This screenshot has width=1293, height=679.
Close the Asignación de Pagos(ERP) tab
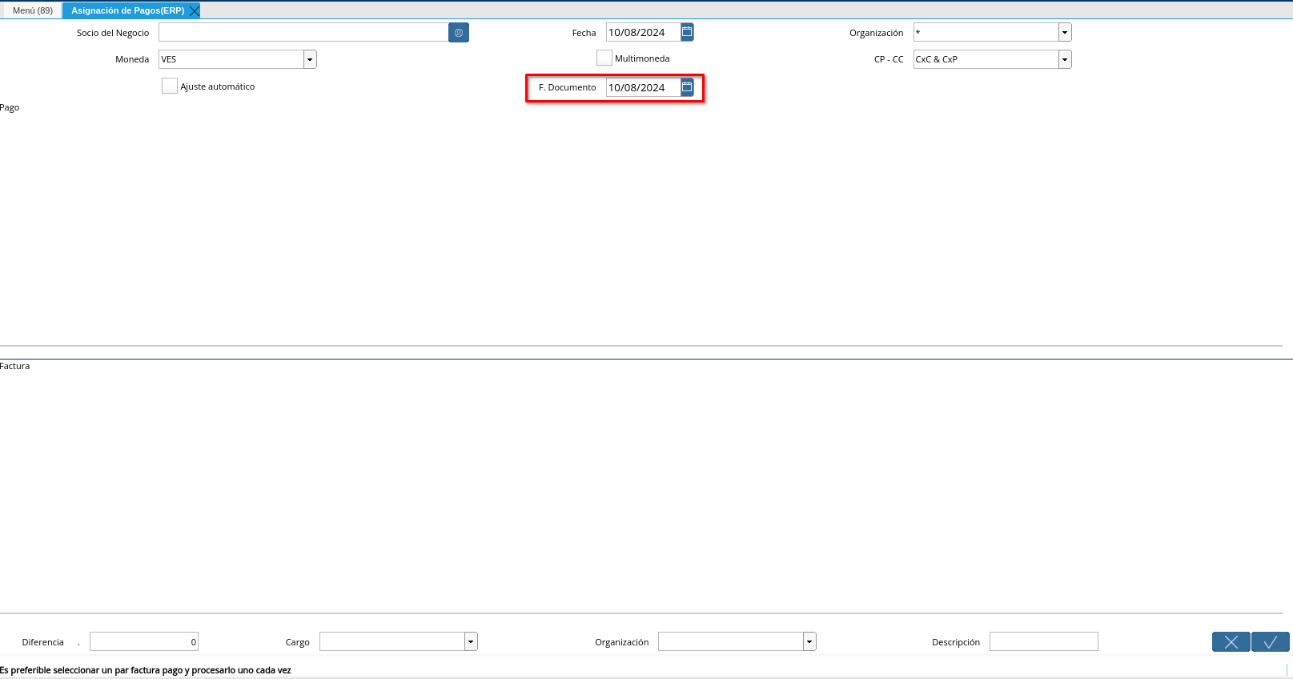coord(194,10)
